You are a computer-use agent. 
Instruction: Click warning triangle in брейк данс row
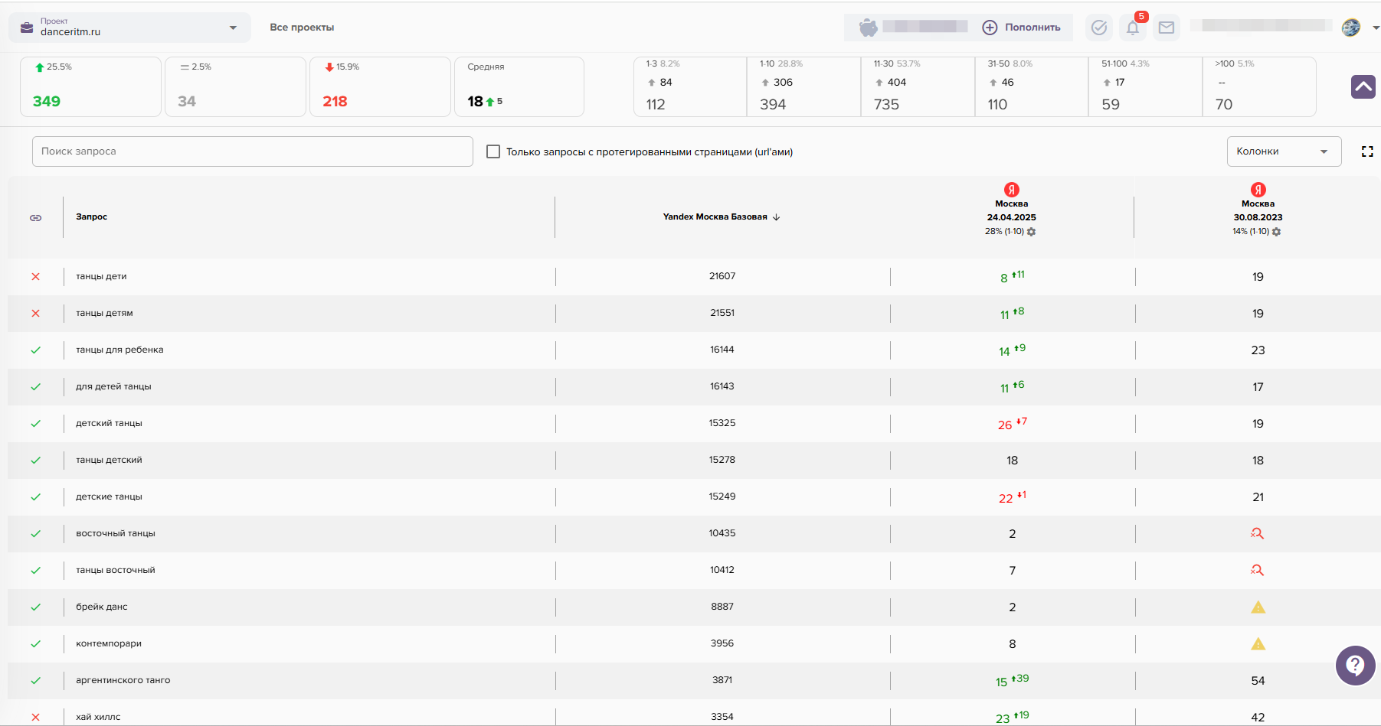pos(1258,607)
